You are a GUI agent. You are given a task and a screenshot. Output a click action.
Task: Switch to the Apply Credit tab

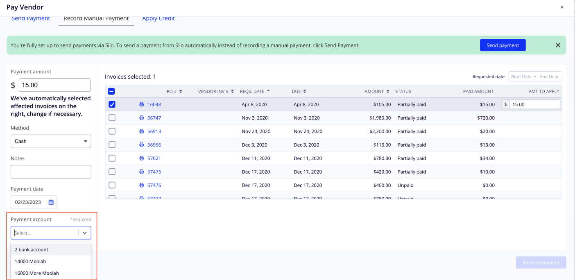158,18
